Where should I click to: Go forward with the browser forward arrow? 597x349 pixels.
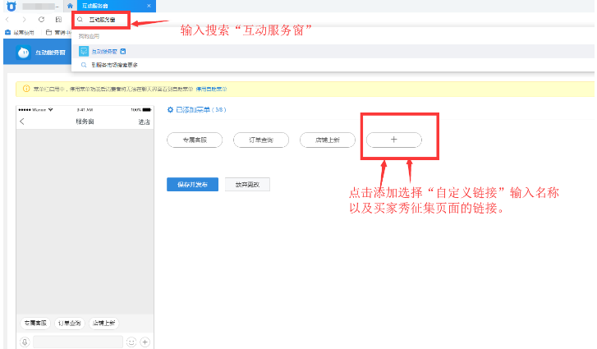(25, 20)
